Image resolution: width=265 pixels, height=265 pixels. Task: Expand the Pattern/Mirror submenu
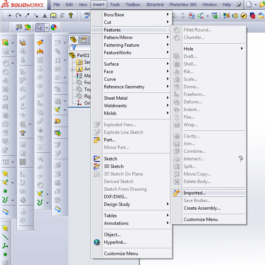click(x=131, y=38)
